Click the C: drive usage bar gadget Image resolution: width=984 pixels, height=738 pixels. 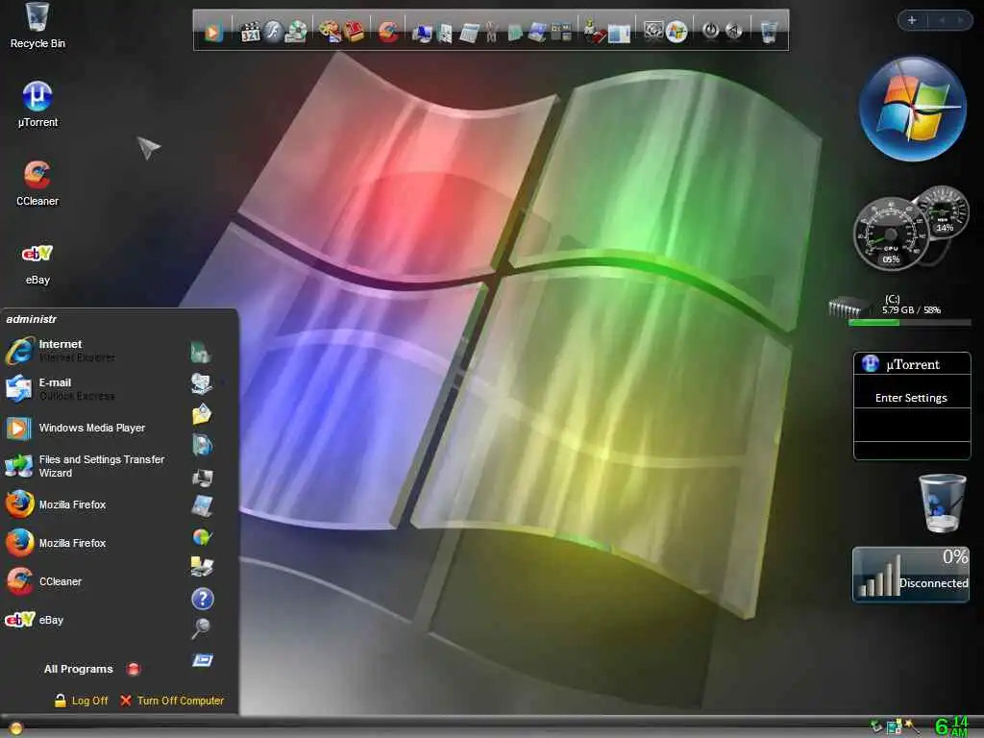[x=909, y=322]
